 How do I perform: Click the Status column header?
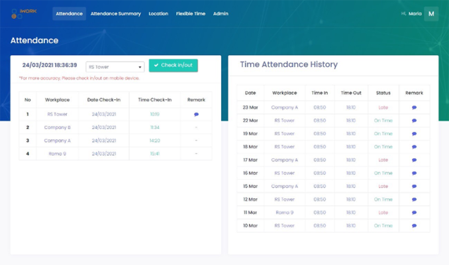[383, 93]
